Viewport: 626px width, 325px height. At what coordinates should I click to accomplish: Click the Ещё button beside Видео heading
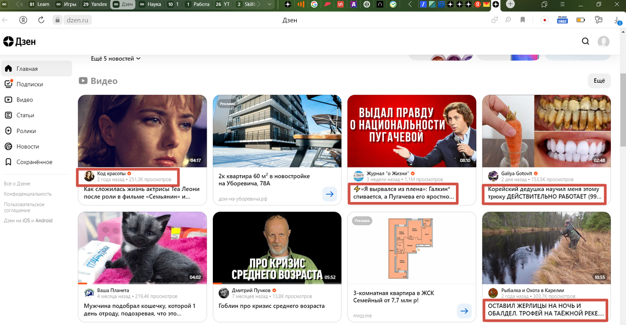(599, 81)
